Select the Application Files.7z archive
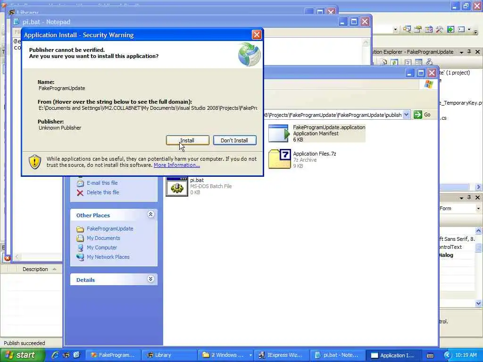 point(302,159)
